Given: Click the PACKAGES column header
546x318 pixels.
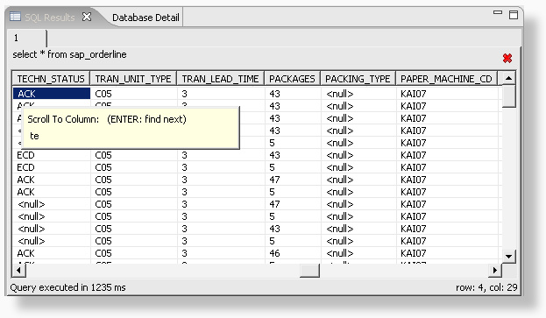Looking at the screenshot, I should 292,79.
